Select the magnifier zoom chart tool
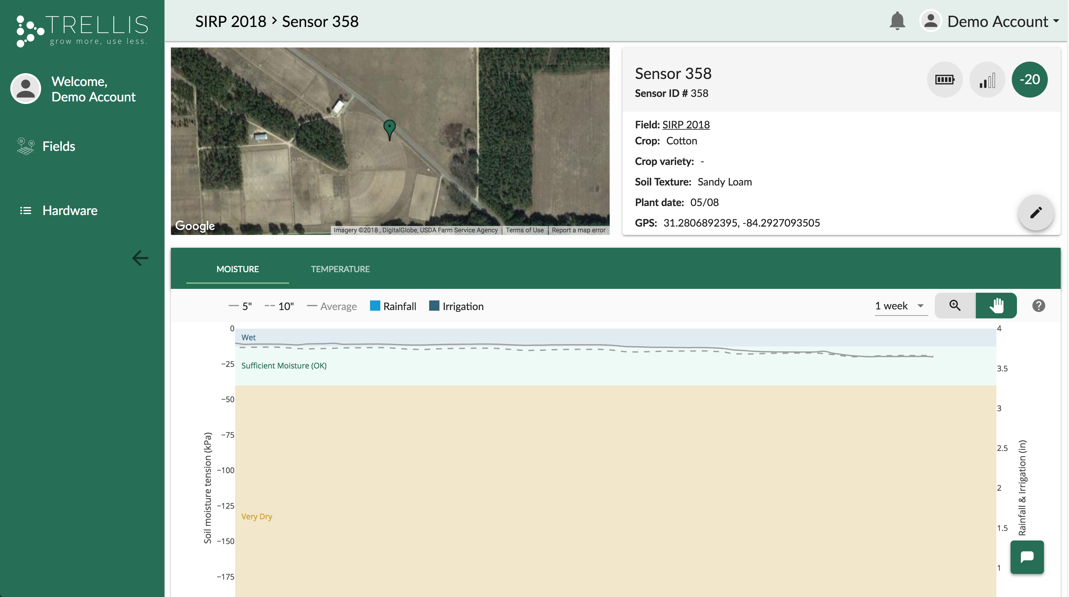Screen dimensions: 1069x597 (955, 306)
